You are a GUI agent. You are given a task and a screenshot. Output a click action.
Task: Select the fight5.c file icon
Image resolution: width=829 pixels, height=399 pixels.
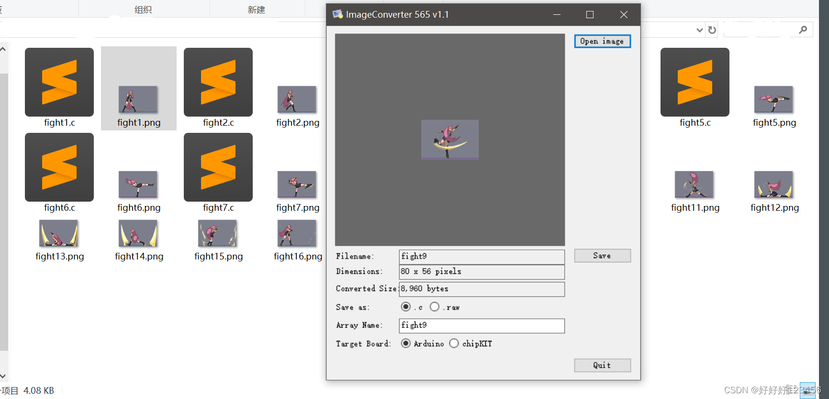(695, 82)
